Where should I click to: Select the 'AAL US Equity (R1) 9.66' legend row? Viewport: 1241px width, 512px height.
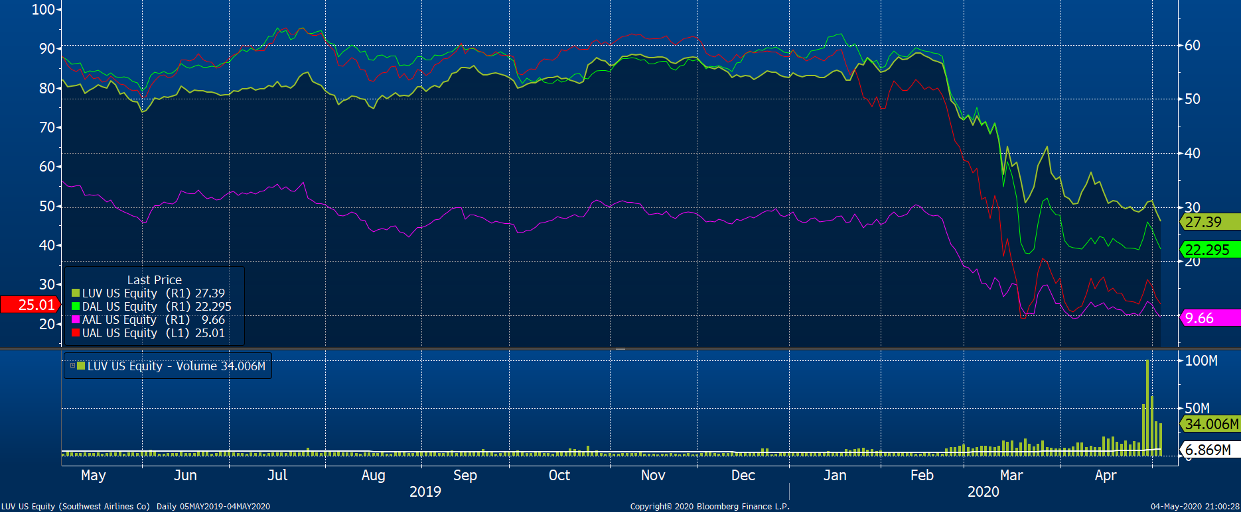[148, 320]
